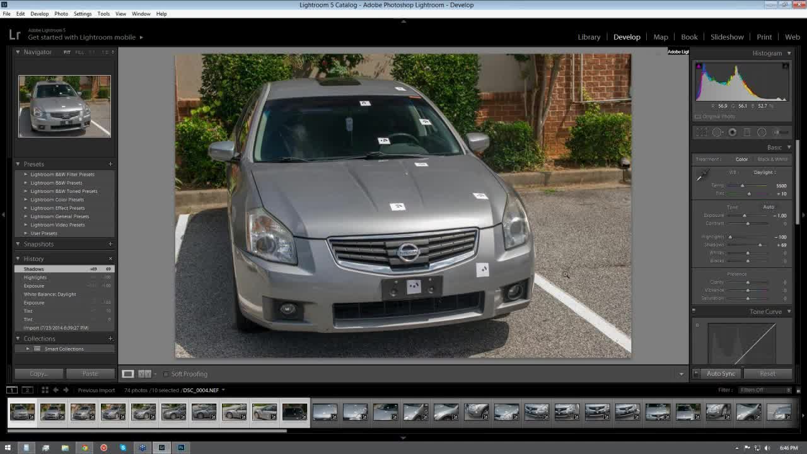Viewport: 807px width, 454px height.
Task: Add a new snapshot with the plus icon
Action: pos(110,244)
